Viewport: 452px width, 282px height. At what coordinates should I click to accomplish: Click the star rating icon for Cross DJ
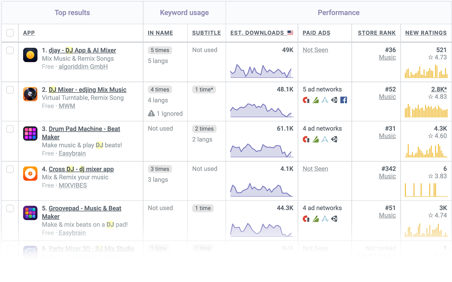tap(430, 176)
